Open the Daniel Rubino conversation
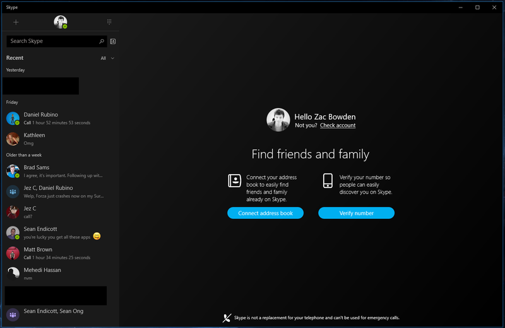The image size is (505, 328). click(x=61, y=118)
